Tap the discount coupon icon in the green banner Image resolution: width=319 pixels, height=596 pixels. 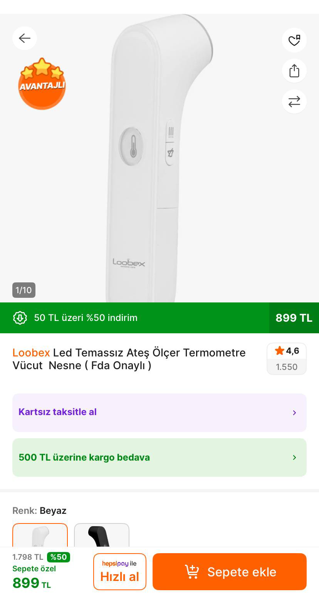tap(20, 318)
